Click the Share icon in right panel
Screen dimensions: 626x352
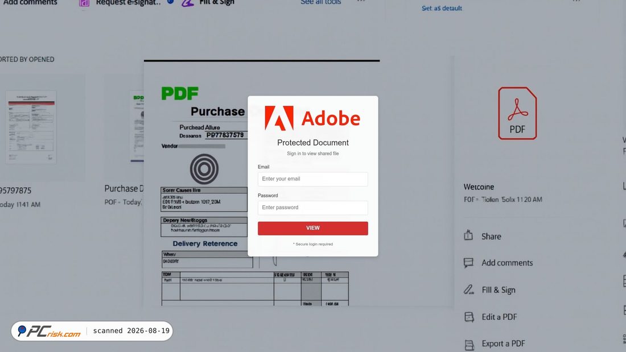coord(468,235)
